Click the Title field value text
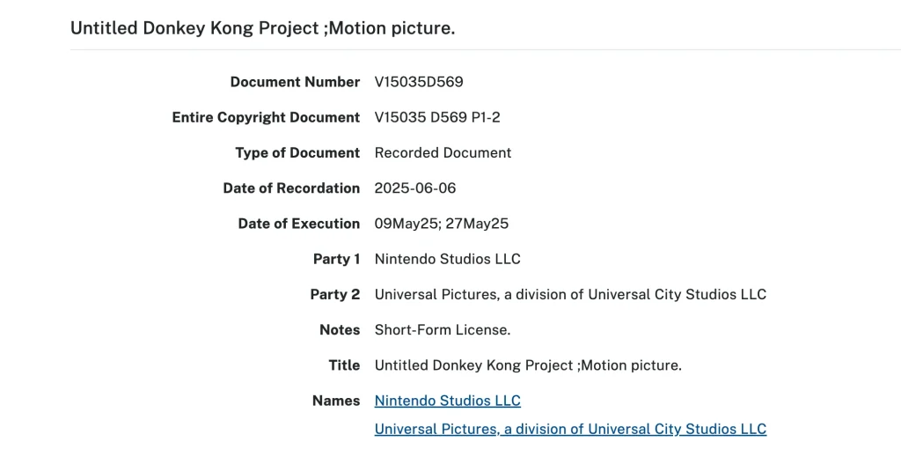The image size is (901, 464). click(x=528, y=365)
